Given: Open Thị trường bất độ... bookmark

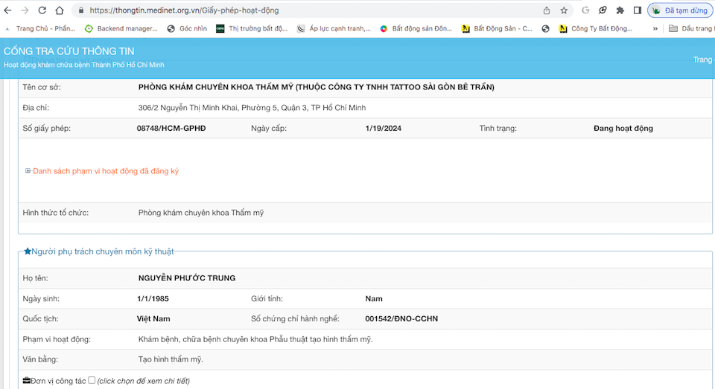Looking at the screenshot, I should coord(252,28).
